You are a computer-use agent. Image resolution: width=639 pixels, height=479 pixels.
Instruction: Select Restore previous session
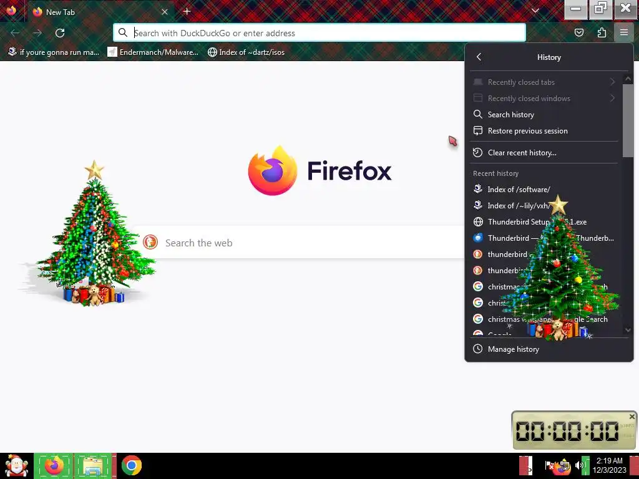pyautogui.click(x=544, y=131)
